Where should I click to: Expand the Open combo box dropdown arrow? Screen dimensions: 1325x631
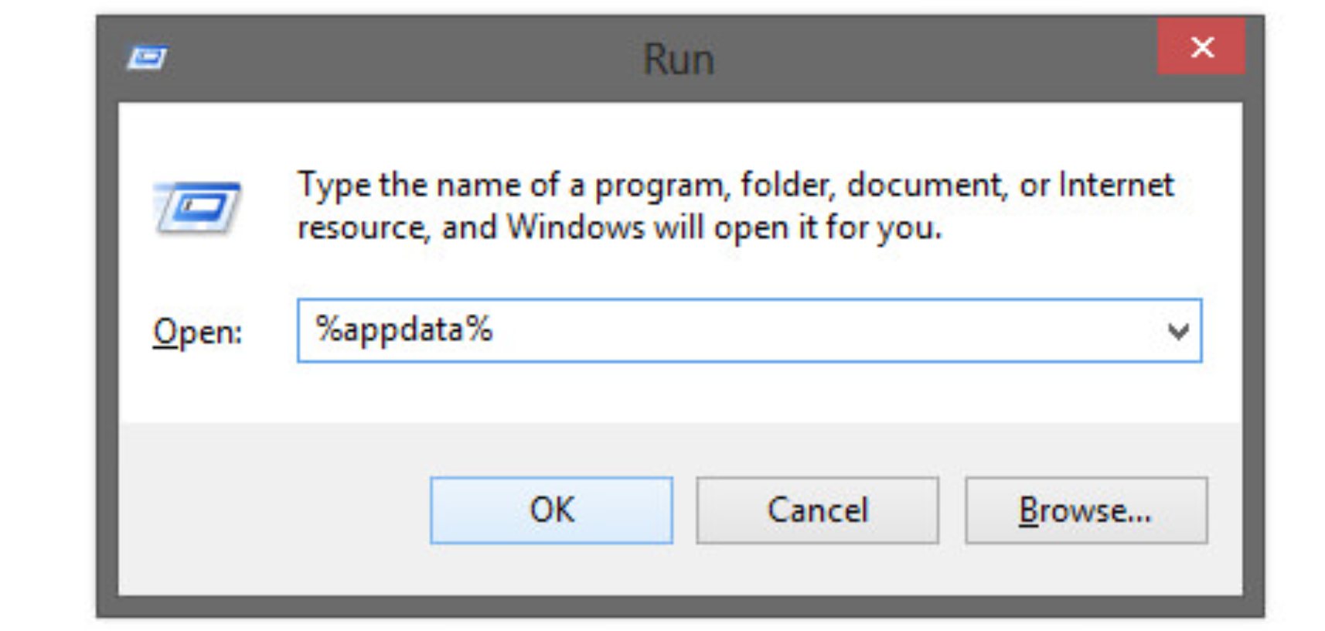1178,332
